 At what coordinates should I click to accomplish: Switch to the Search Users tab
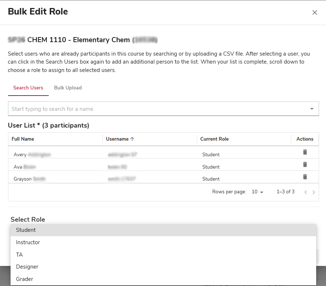28,88
